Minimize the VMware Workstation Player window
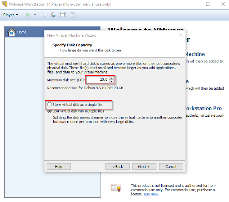The width and height of the screenshot is (229, 202). coord(193,4)
